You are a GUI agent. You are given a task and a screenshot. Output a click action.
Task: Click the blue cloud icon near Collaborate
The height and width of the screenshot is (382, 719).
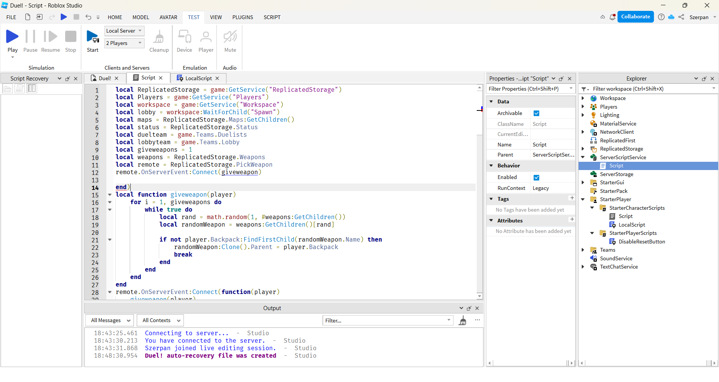pyautogui.click(x=671, y=17)
